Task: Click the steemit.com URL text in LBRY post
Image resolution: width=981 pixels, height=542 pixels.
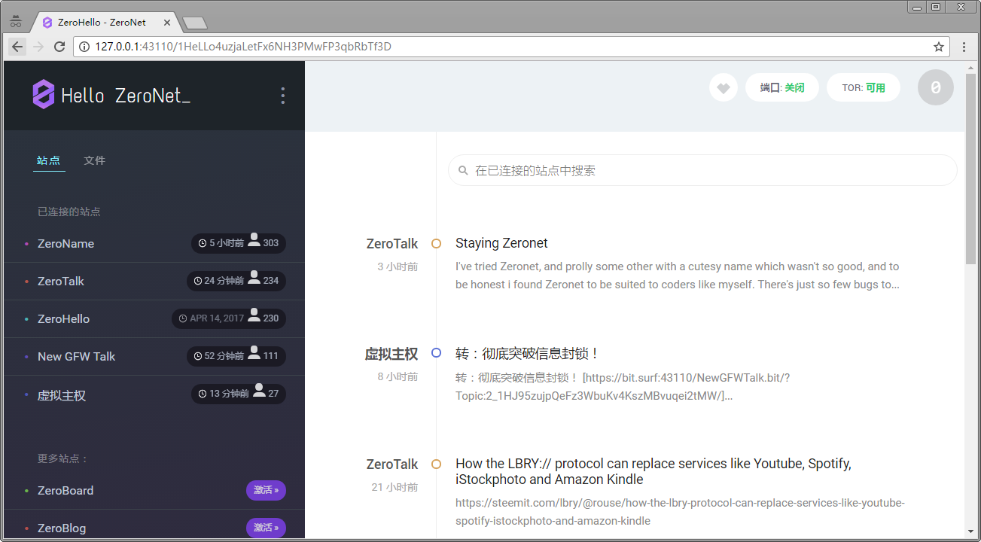Action: 680,512
